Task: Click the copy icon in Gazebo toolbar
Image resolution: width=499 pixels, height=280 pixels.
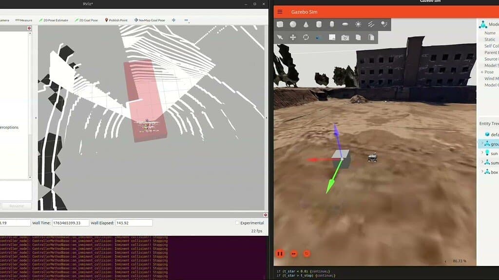Action: pos(358,37)
